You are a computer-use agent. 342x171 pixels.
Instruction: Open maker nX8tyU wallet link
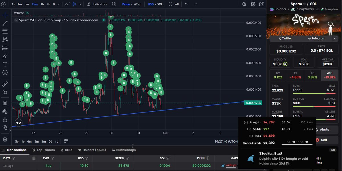point(231,166)
